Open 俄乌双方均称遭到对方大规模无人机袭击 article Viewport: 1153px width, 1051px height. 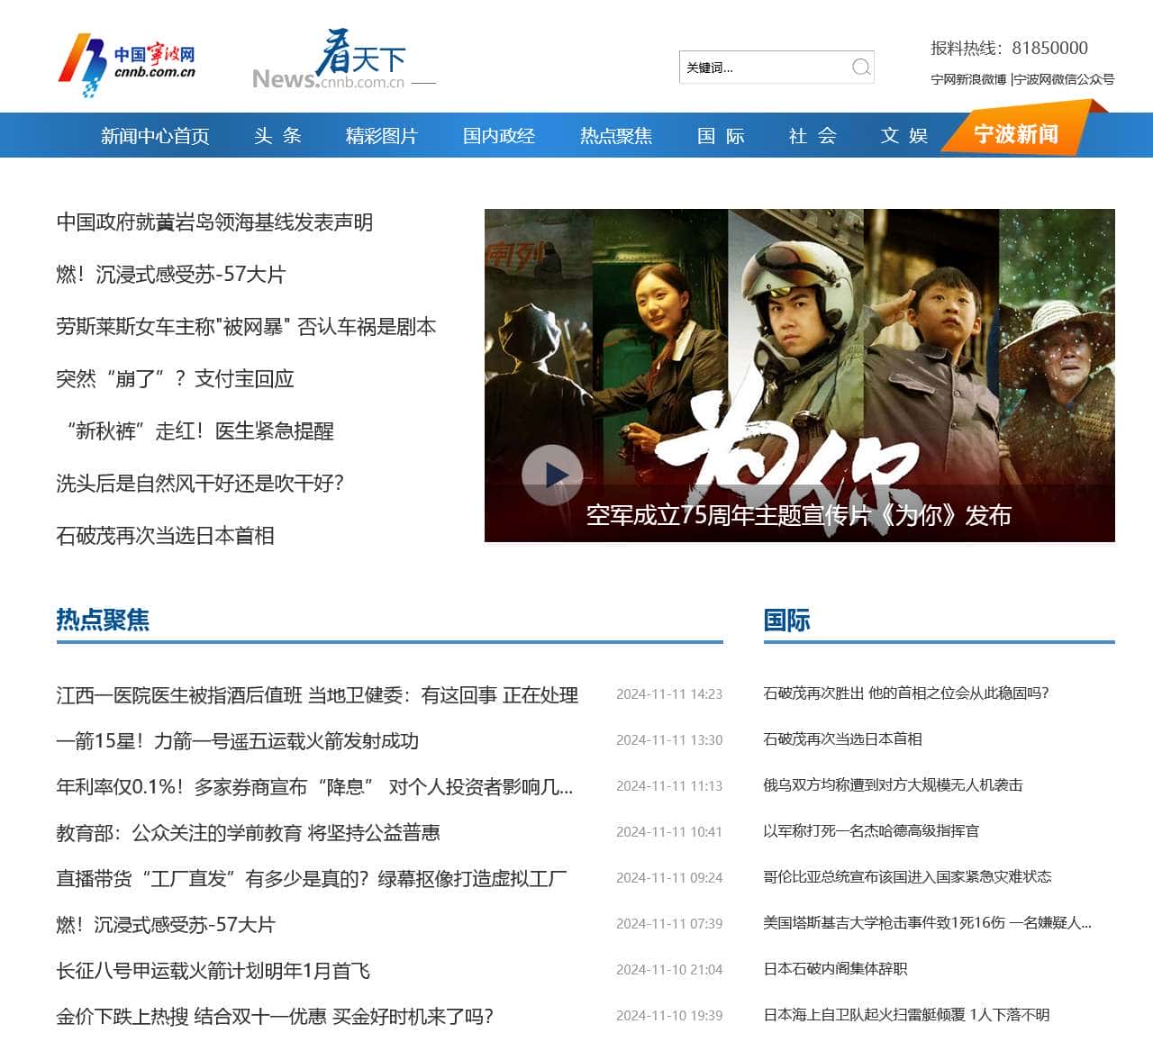tap(893, 785)
